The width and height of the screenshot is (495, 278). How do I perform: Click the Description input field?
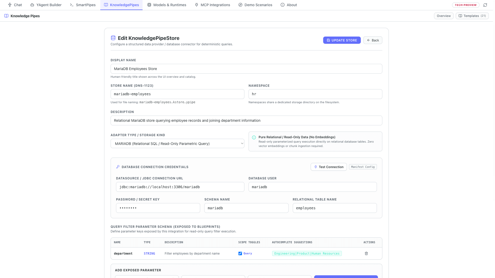246,120
